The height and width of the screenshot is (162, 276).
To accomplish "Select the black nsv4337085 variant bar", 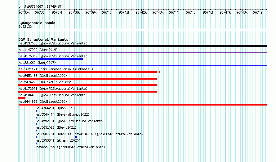I will point(143,46).
